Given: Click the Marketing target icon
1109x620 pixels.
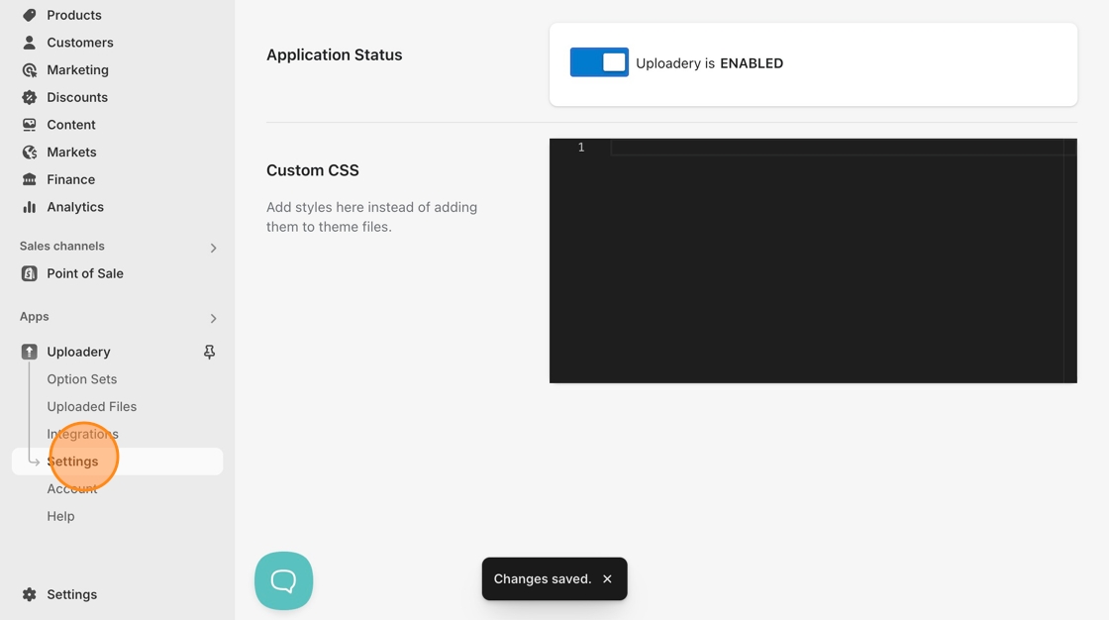Looking at the screenshot, I should tap(29, 70).
